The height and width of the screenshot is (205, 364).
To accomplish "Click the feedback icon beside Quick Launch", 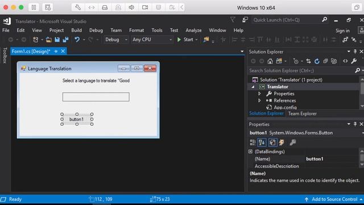I will (x=245, y=20).
